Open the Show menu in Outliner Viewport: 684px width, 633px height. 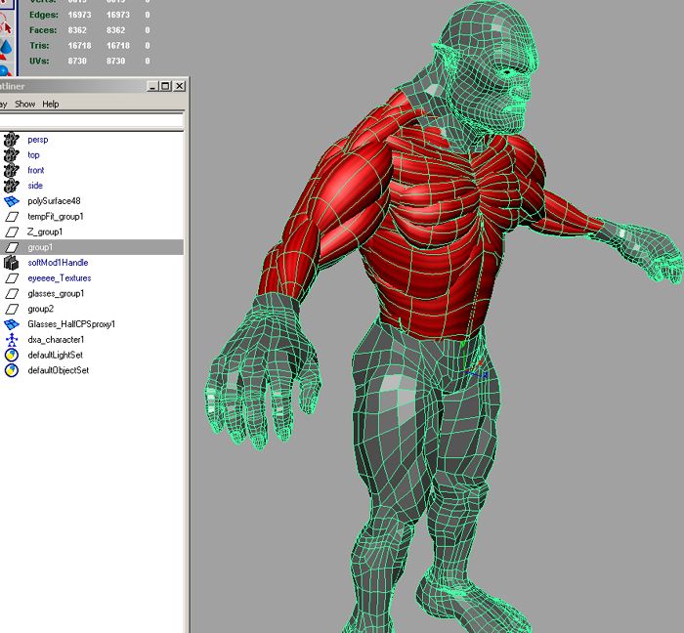click(x=24, y=105)
